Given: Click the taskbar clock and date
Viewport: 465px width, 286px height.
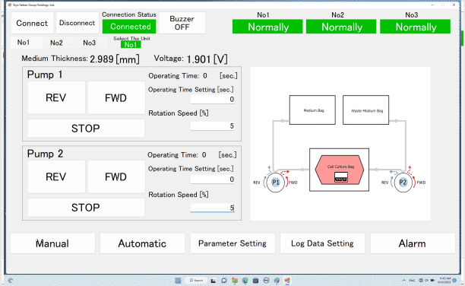Looking at the screenshot, I should click(x=444, y=281).
